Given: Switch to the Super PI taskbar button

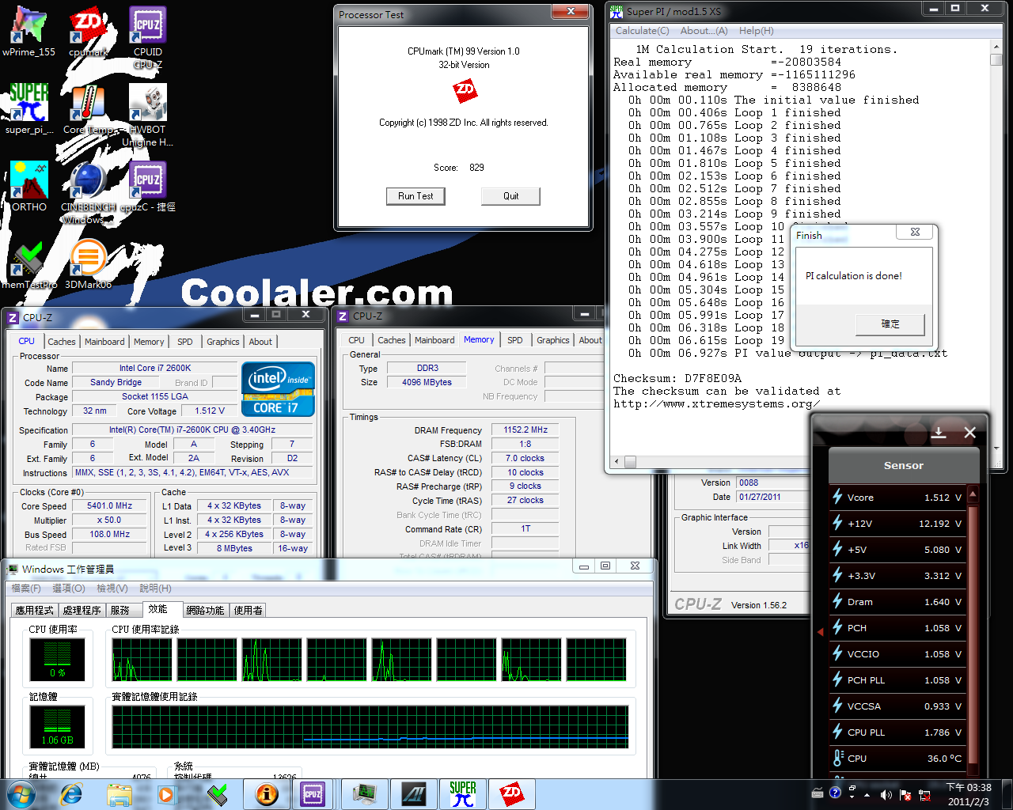Looking at the screenshot, I should click(462, 794).
